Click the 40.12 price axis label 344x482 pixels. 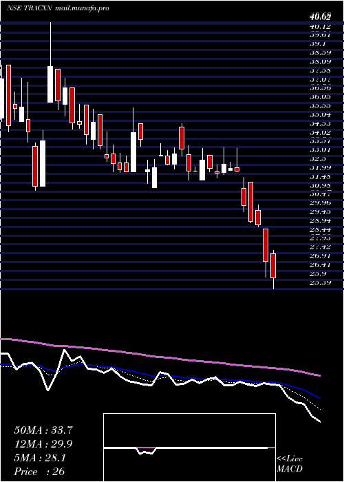[x=320, y=26]
